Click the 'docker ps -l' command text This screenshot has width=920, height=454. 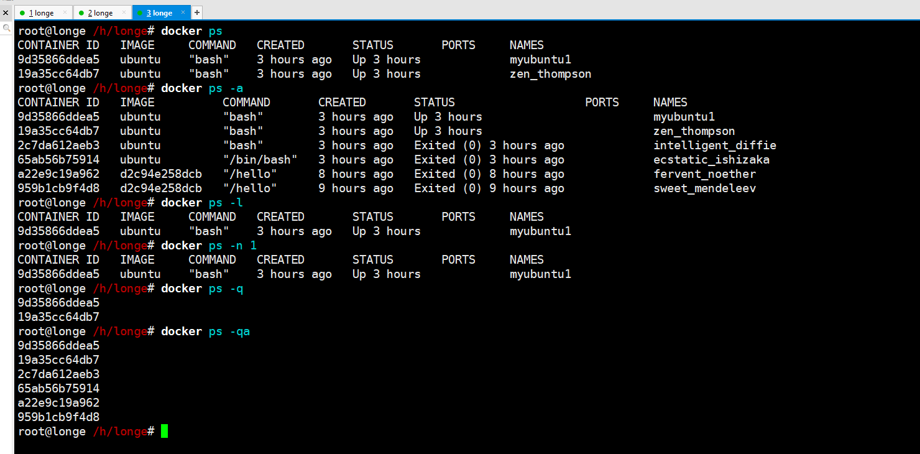(202, 203)
